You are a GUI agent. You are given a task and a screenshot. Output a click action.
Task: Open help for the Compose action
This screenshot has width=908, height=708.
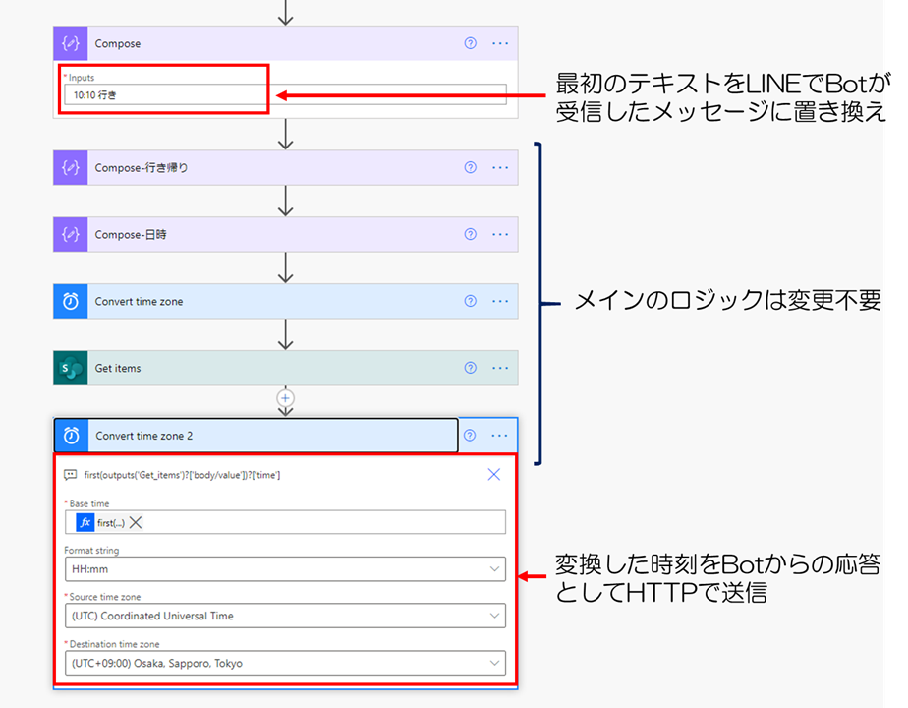(470, 43)
